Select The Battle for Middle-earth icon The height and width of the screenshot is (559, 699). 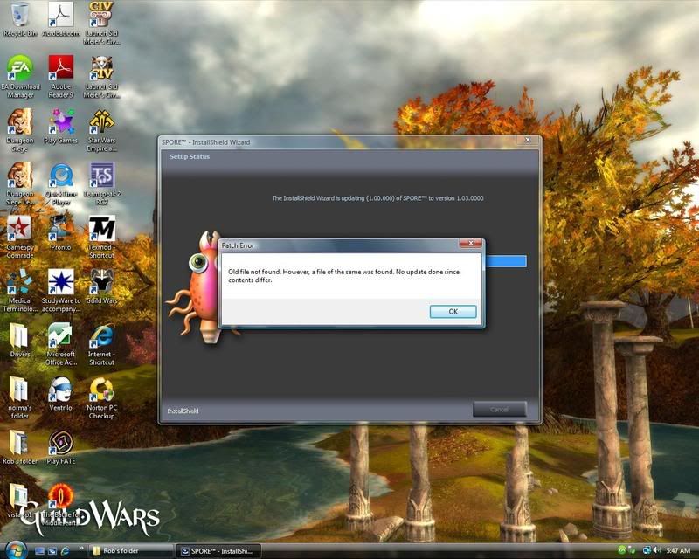(61, 505)
